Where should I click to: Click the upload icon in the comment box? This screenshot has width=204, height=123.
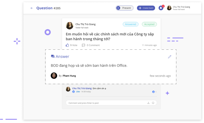tap(148, 103)
